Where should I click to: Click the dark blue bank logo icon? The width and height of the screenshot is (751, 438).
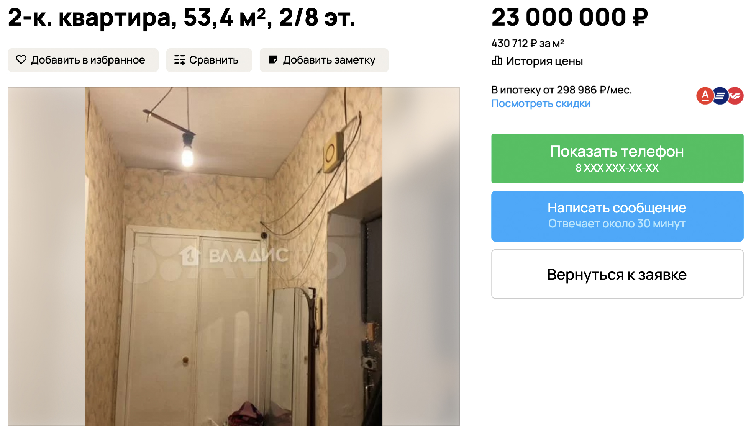(x=720, y=96)
